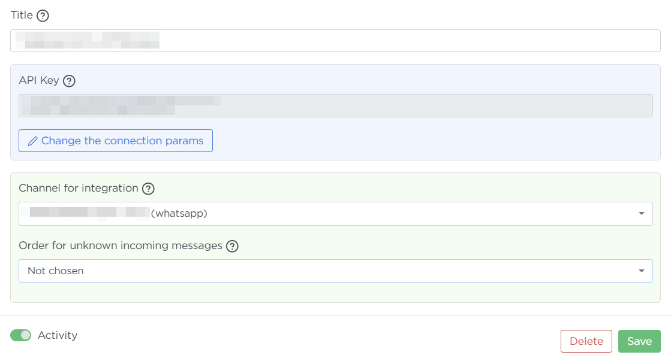Click the Channel for integration label
This screenshot has width=671, height=364.
(x=79, y=188)
